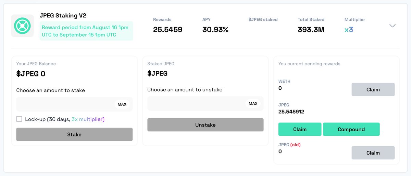Viewport: 411px width, 176px height.
Task: Select the JPEG Staking V2 title
Action: 63,15
